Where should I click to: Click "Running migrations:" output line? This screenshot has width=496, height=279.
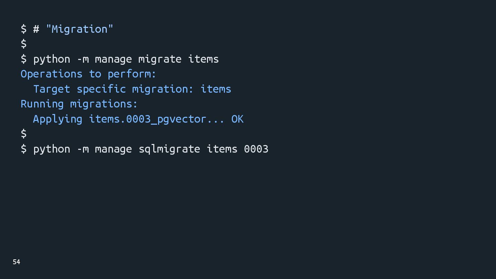(79, 104)
